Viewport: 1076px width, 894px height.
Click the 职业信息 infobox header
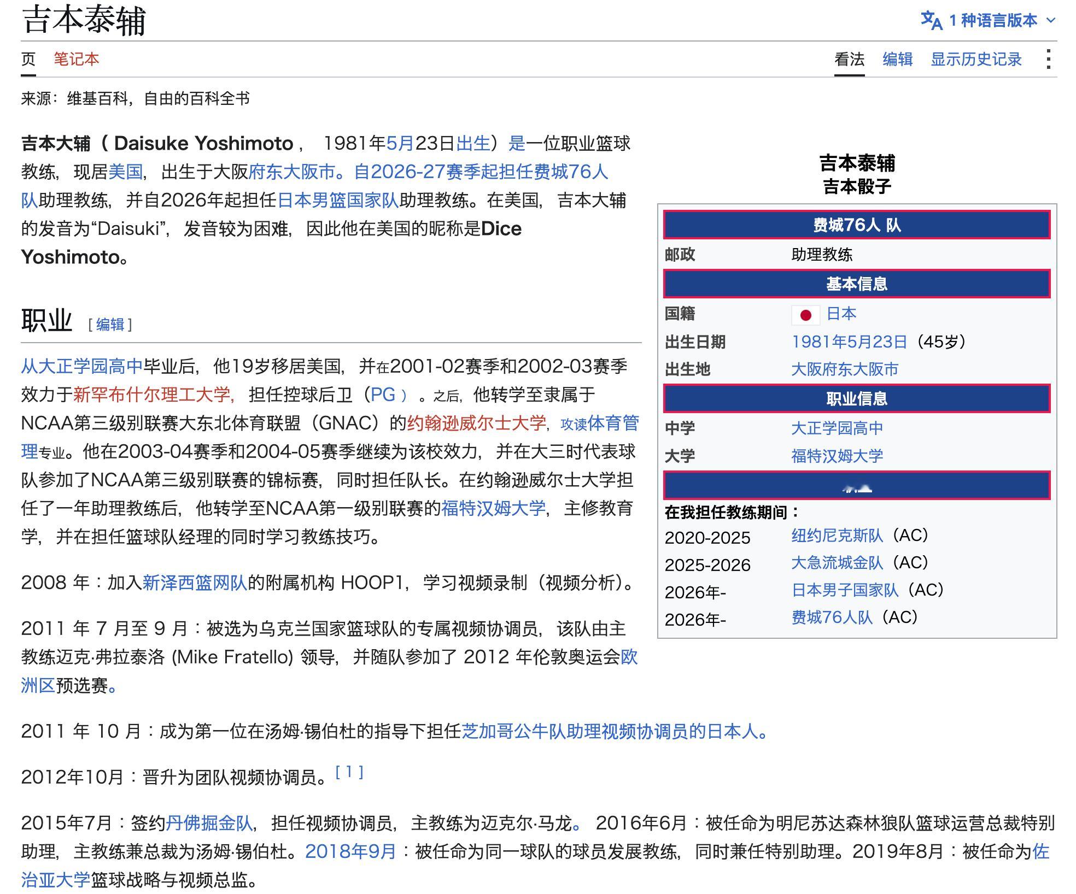tap(857, 398)
